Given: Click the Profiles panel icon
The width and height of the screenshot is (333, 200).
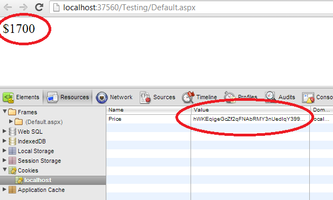Looking at the screenshot, I should [x=229, y=98].
